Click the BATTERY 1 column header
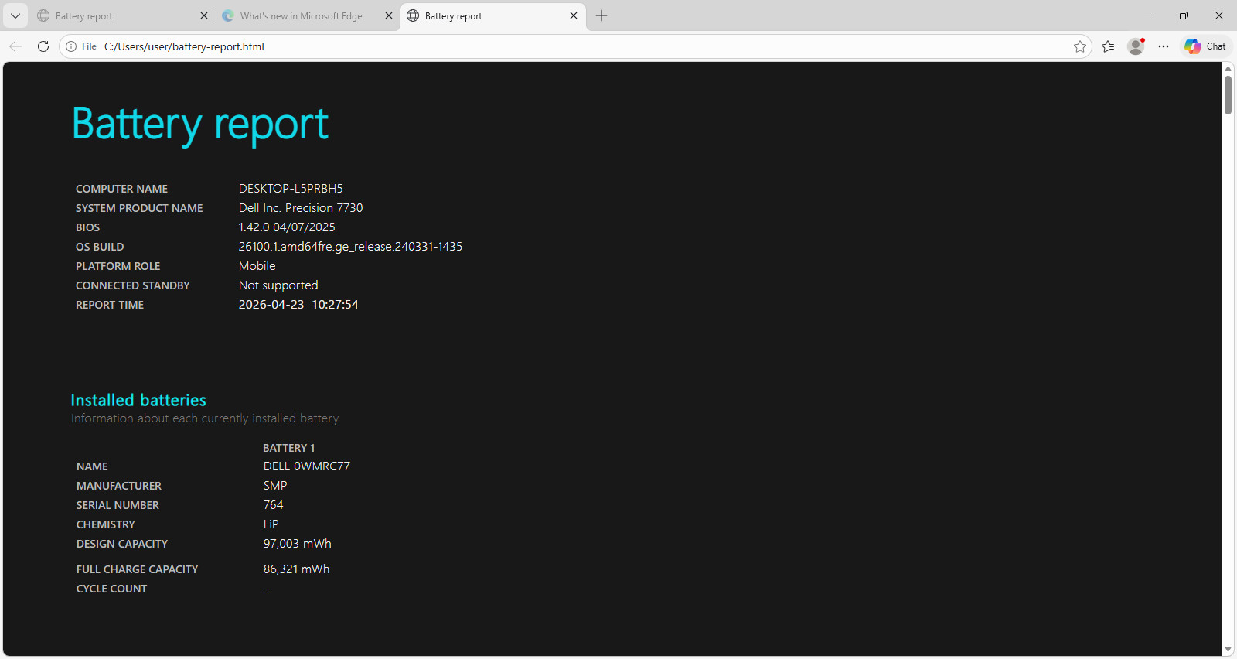This screenshot has height=659, width=1237. 289,448
